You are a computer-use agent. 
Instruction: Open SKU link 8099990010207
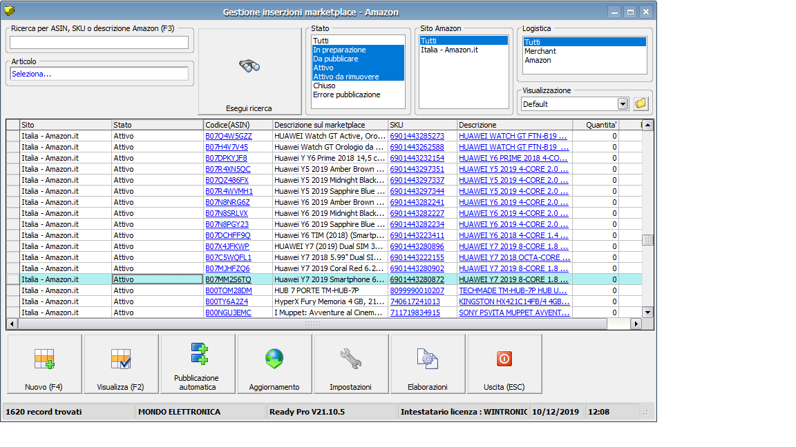point(417,290)
